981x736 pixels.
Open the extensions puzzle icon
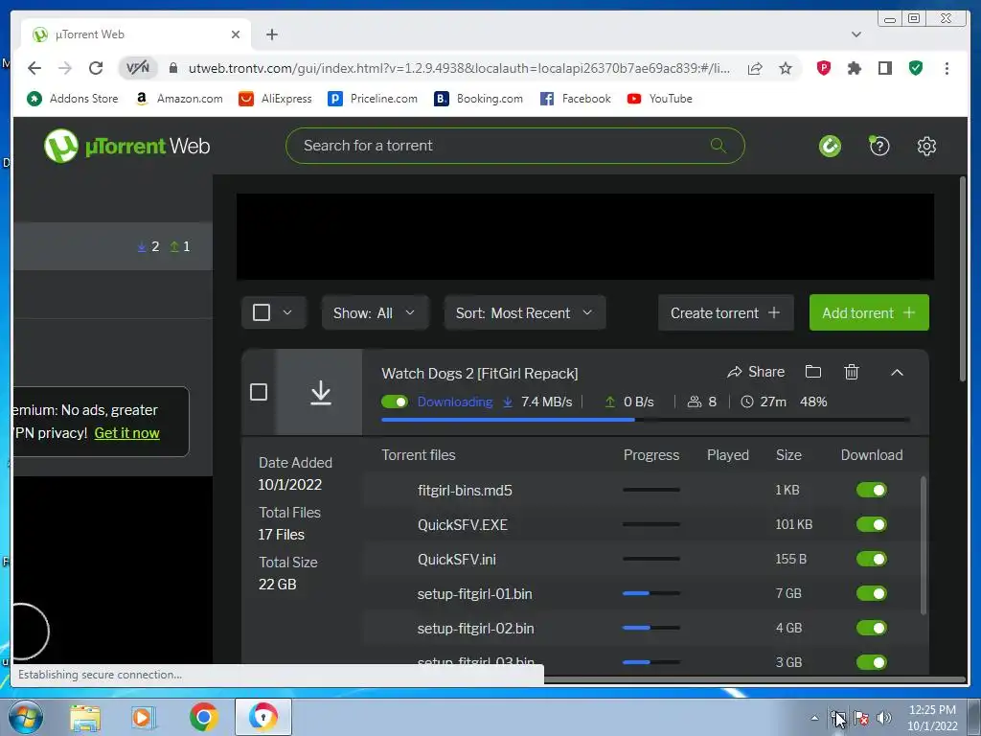point(854,68)
